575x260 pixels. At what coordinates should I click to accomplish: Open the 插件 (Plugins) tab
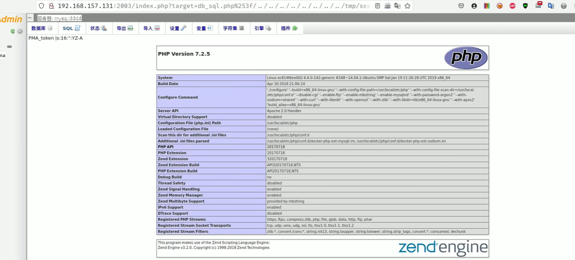pos(289,28)
